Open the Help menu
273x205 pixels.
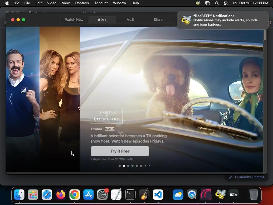(135, 3)
